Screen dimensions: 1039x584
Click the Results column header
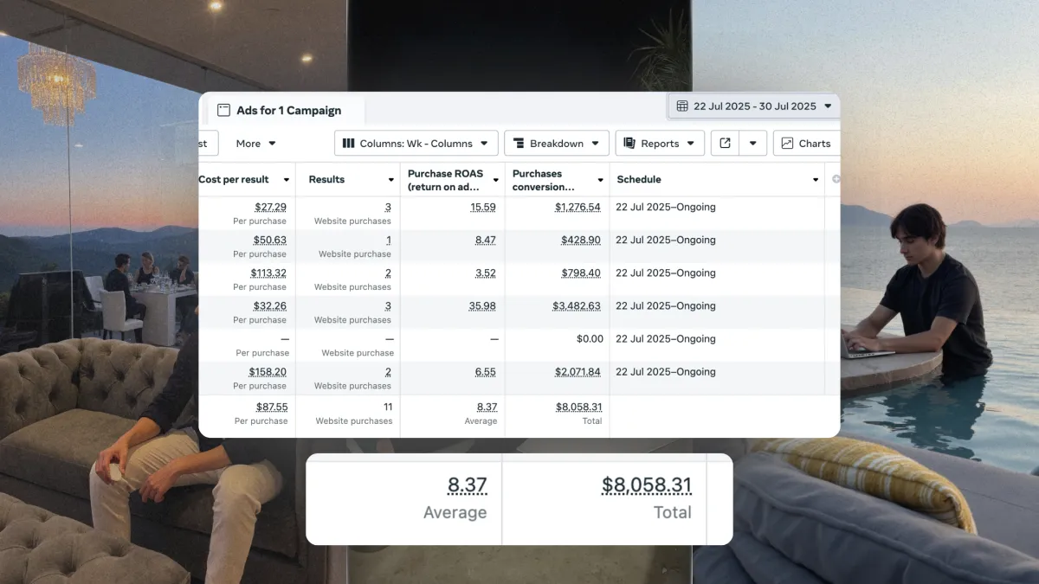(348, 180)
